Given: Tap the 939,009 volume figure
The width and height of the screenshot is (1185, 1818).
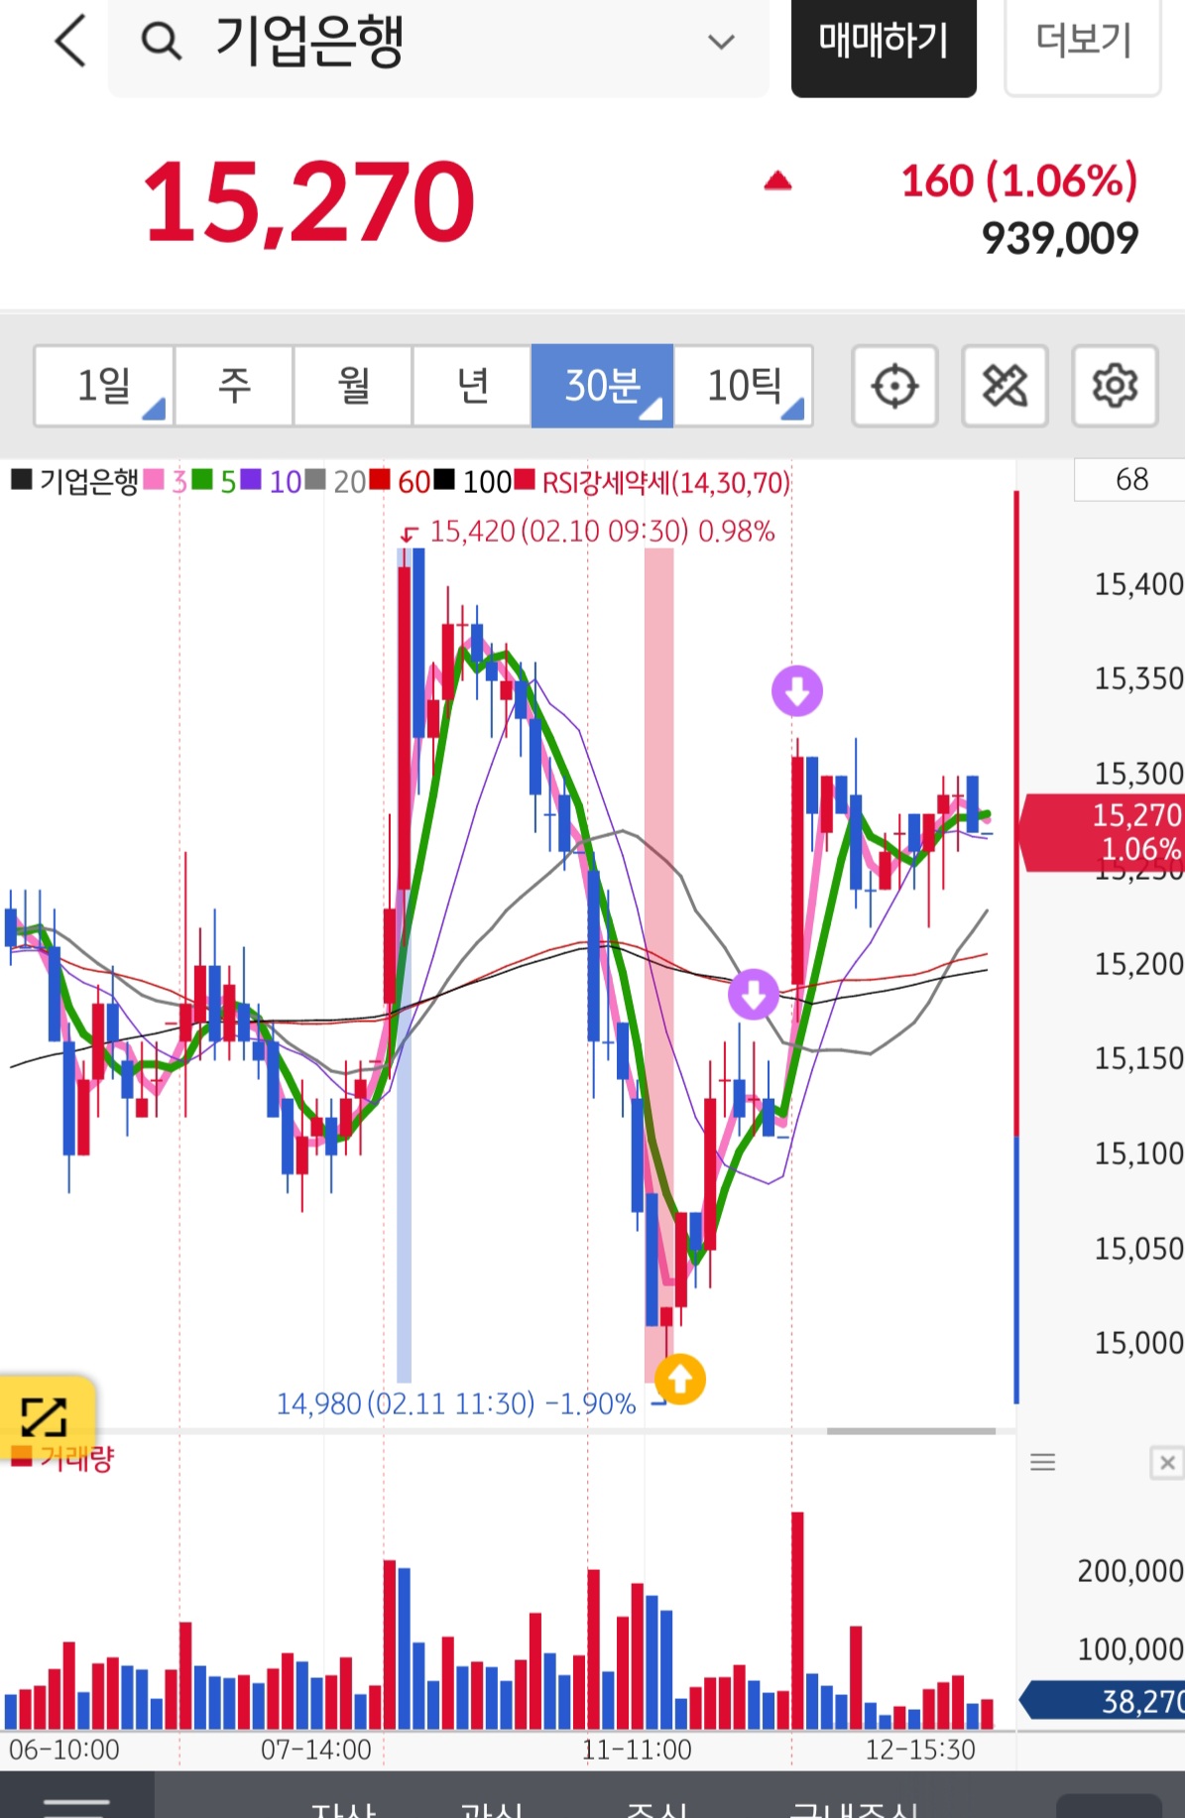Looking at the screenshot, I should tap(1060, 238).
